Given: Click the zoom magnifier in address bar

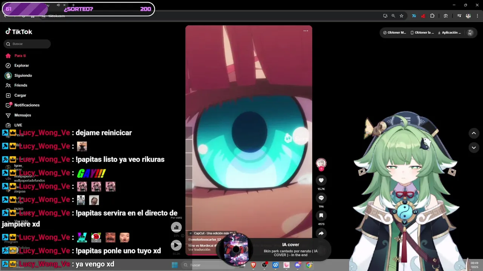Looking at the screenshot, I should click(x=393, y=16).
